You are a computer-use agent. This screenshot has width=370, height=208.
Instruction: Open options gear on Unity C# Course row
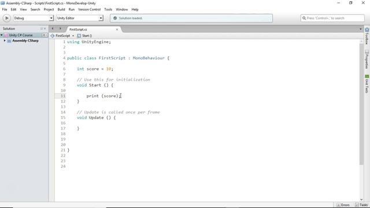click(x=45, y=35)
